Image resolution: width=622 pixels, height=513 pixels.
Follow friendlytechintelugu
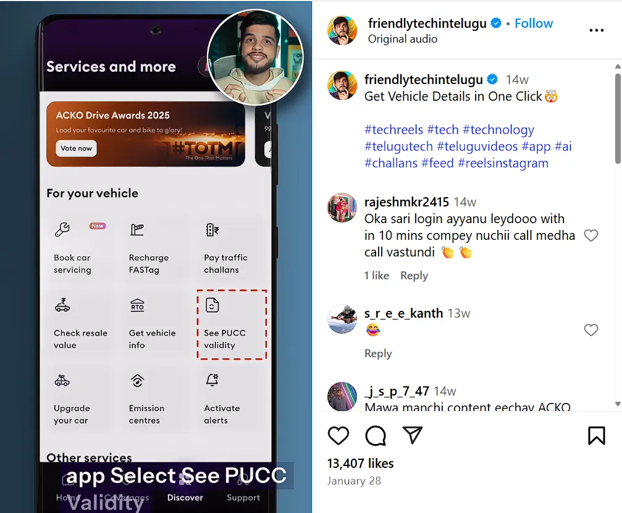534,23
